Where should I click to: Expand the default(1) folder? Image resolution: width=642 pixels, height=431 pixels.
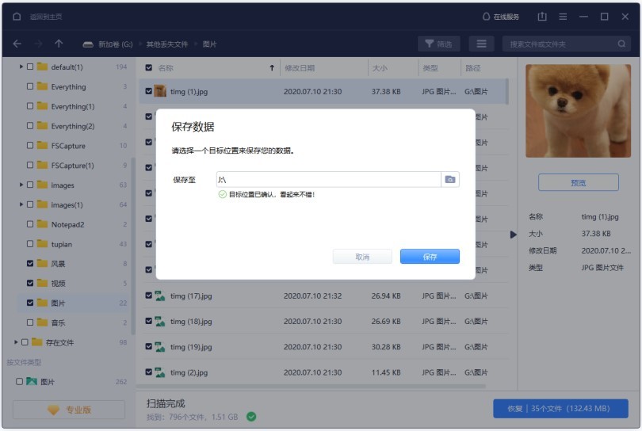[21, 67]
